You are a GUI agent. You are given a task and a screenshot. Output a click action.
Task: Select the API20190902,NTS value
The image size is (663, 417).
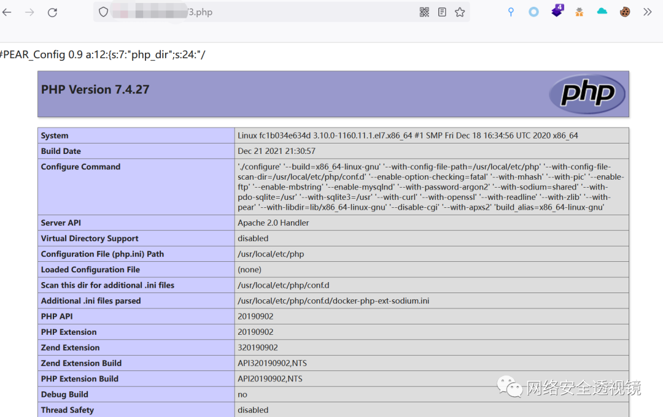coord(269,379)
